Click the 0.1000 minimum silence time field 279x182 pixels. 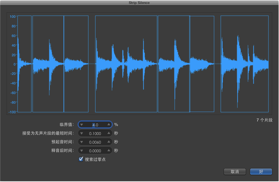tap(95, 133)
